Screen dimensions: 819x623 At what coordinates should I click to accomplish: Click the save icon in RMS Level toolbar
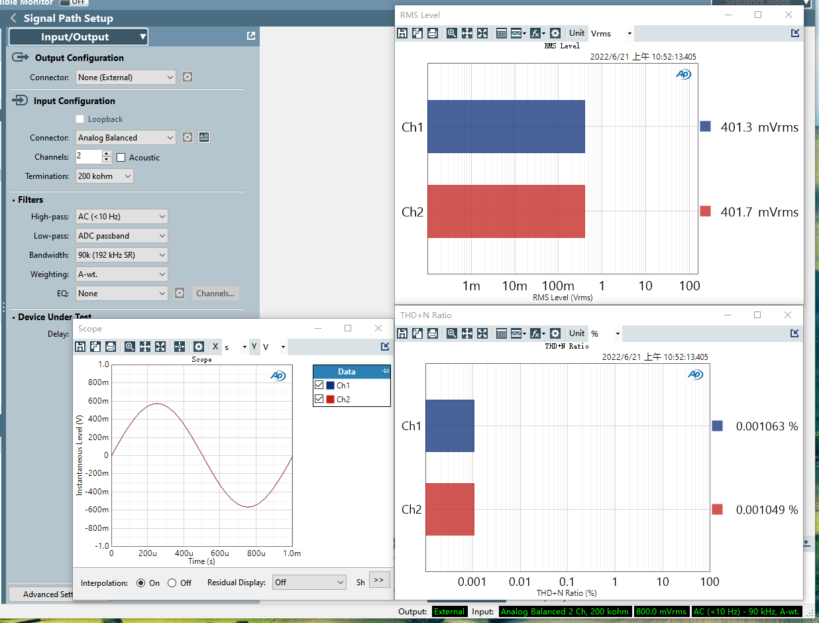click(x=402, y=33)
